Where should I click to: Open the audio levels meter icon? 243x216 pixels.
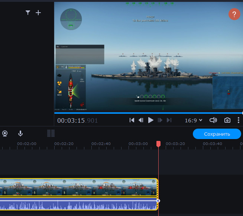[51, 133]
